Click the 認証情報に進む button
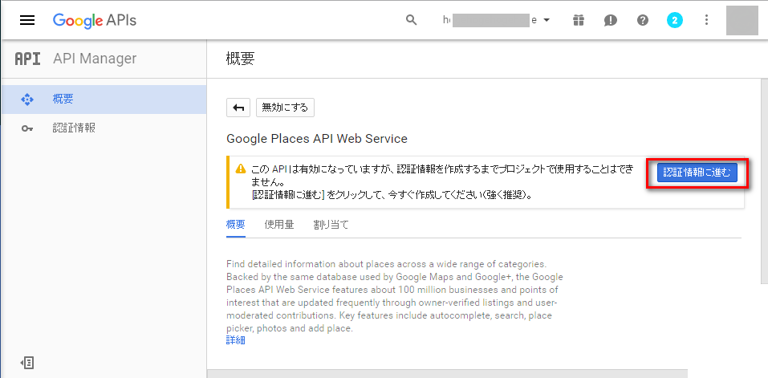The image size is (768, 378). [x=697, y=173]
